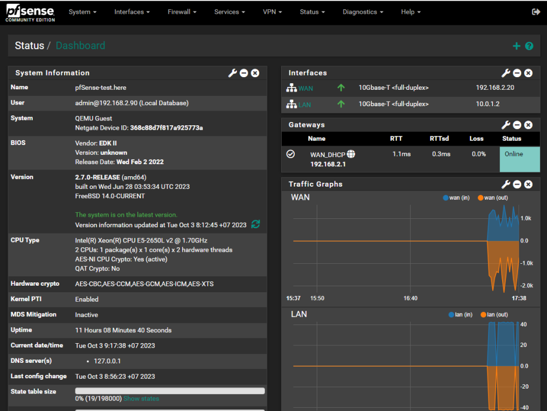
Task: Click the Show states link
Action: tap(141, 398)
